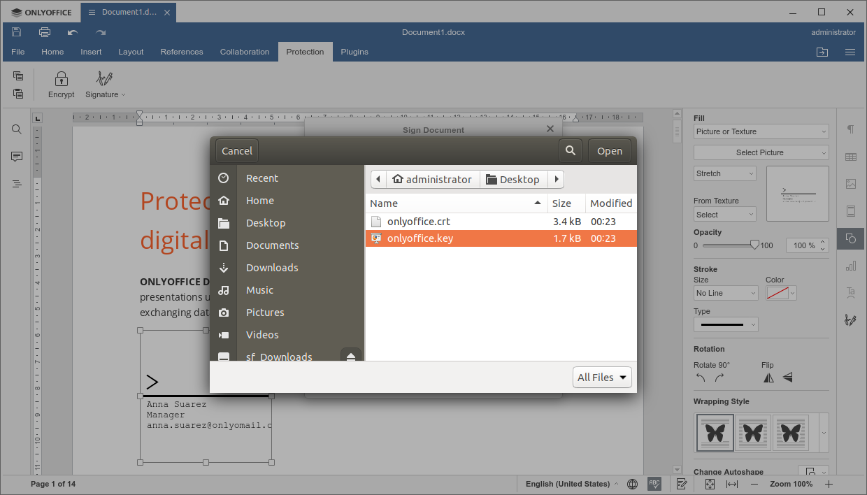Open document search in the left sidebar
867x495 pixels.
[x=16, y=129]
